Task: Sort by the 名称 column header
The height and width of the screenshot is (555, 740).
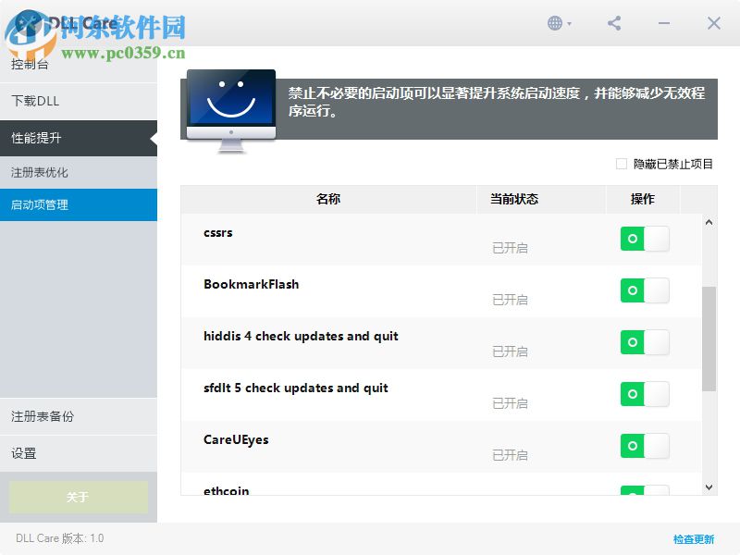Action: coord(327,199)
